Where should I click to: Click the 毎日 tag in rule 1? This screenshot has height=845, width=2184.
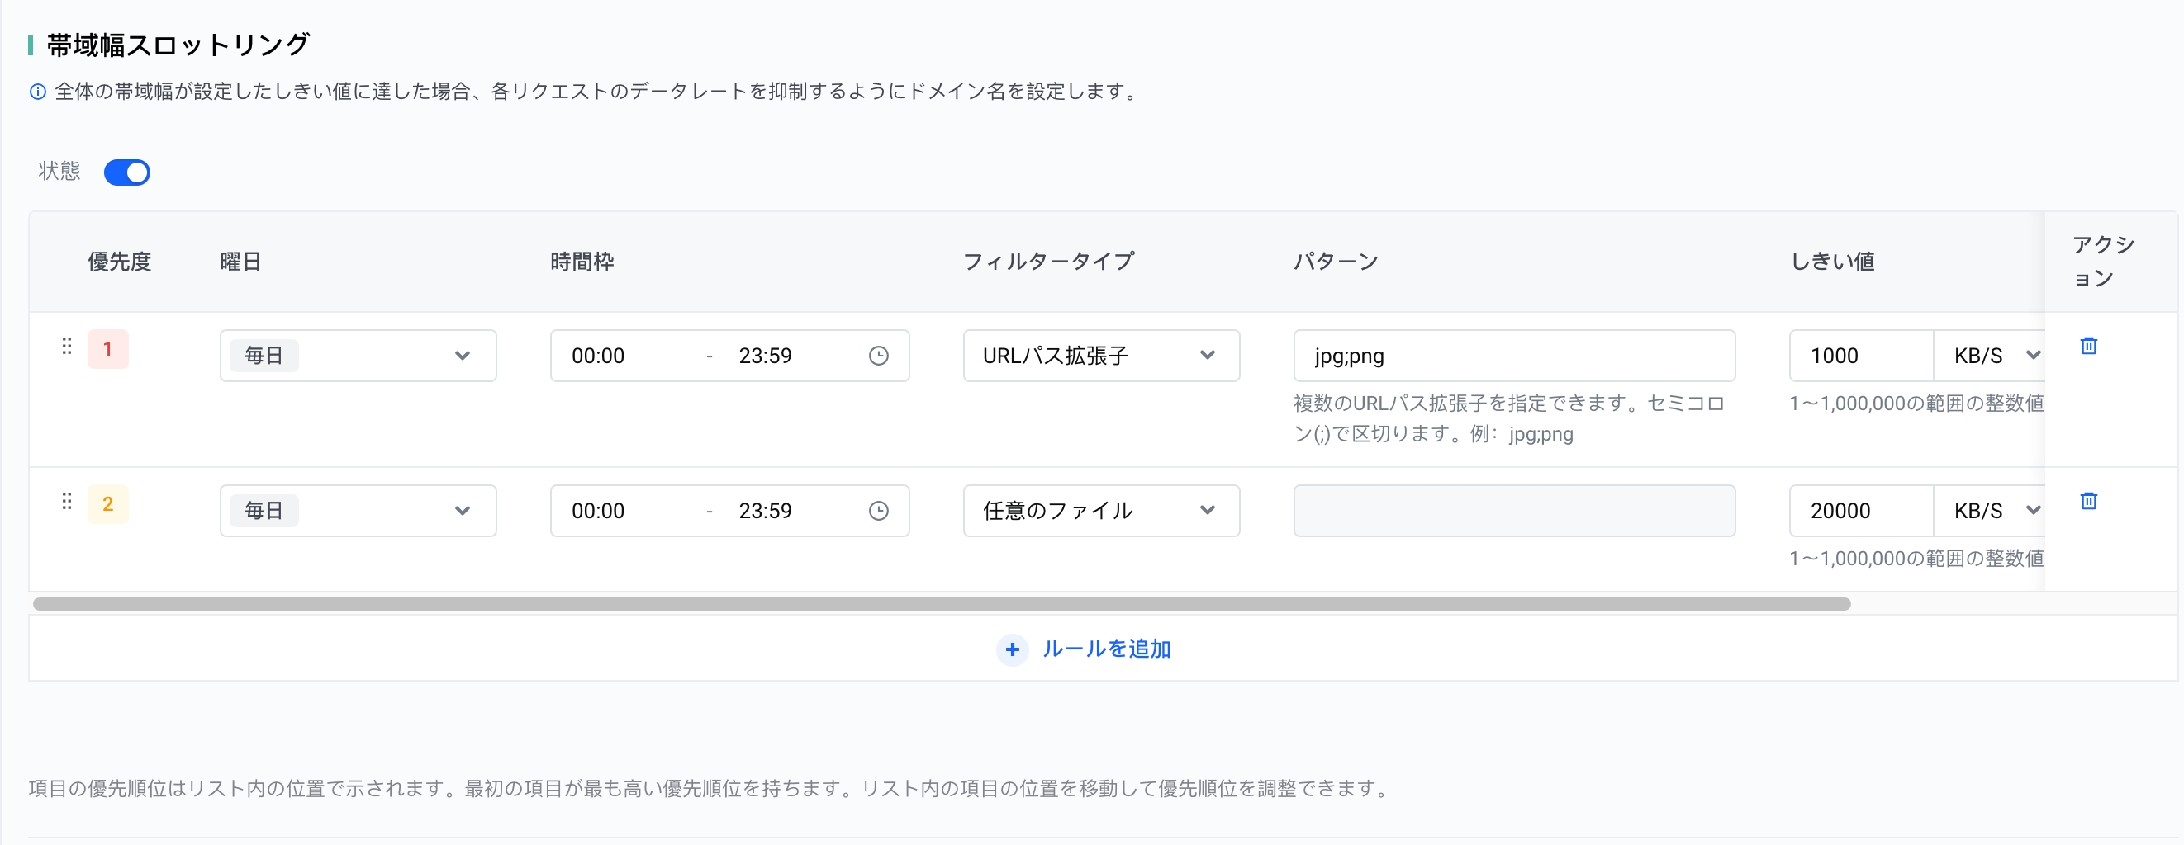click(x=264, y=356)
